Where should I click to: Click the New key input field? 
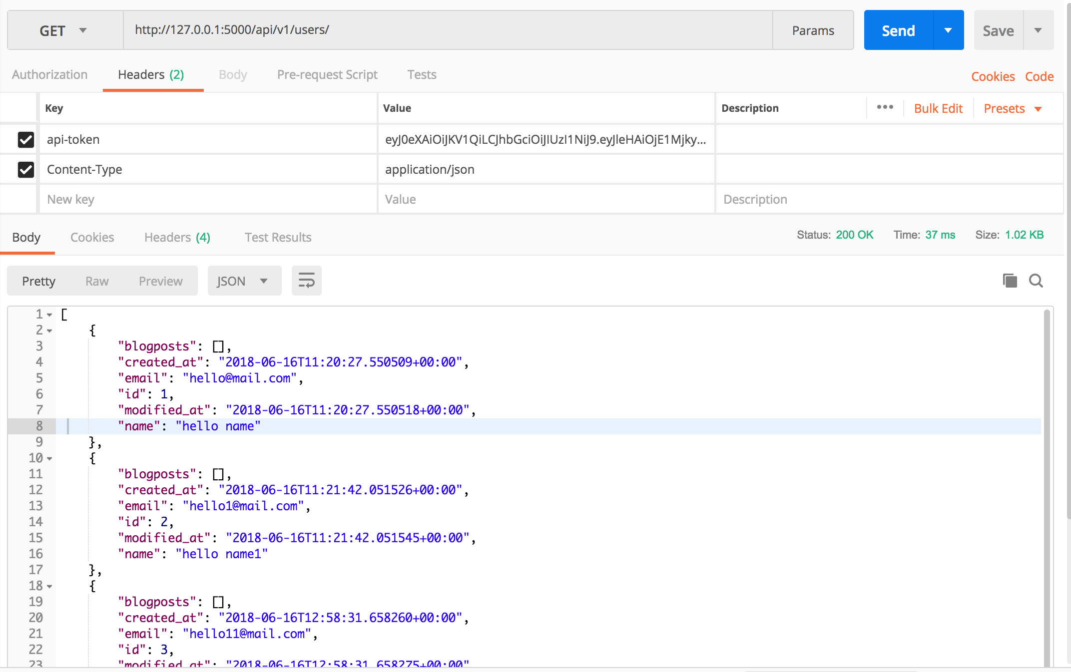tap(208, 200)
